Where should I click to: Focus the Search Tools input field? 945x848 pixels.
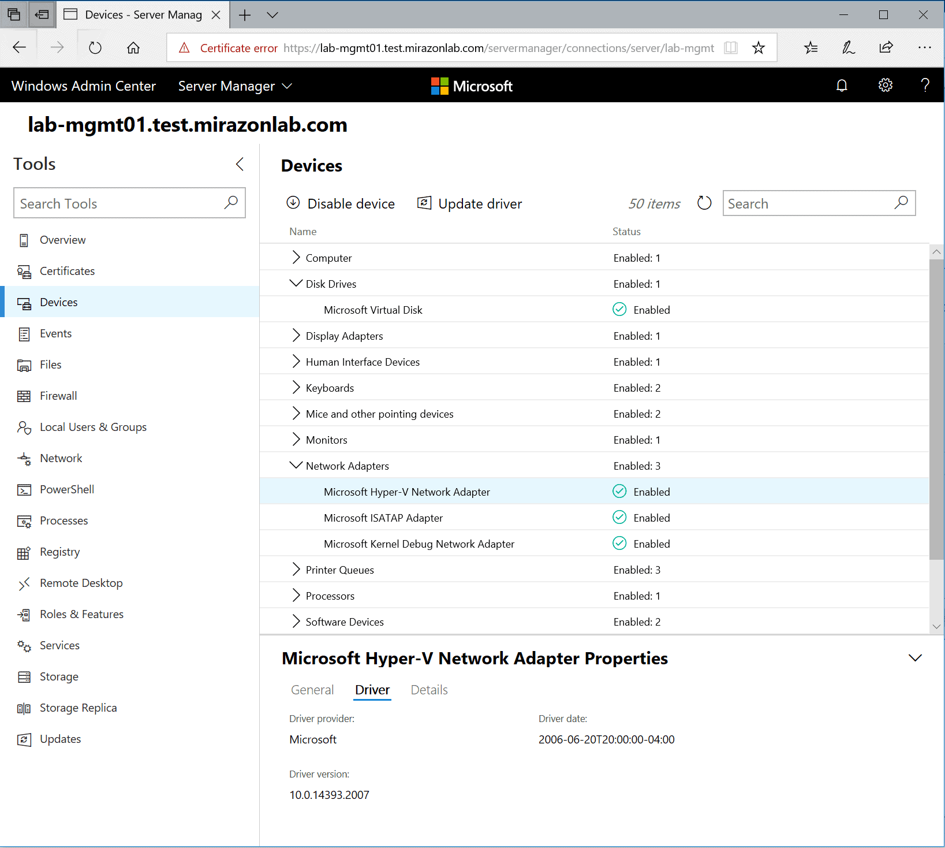[118, 203]
